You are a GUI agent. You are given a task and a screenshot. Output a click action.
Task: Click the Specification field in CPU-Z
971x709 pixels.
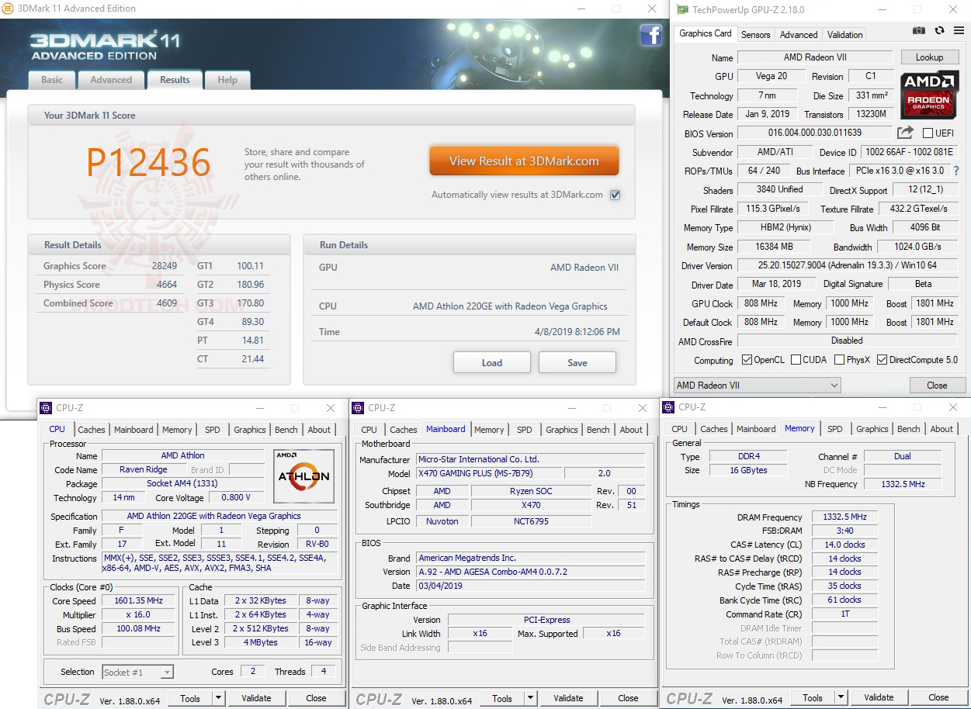click(x=220, y=516)
